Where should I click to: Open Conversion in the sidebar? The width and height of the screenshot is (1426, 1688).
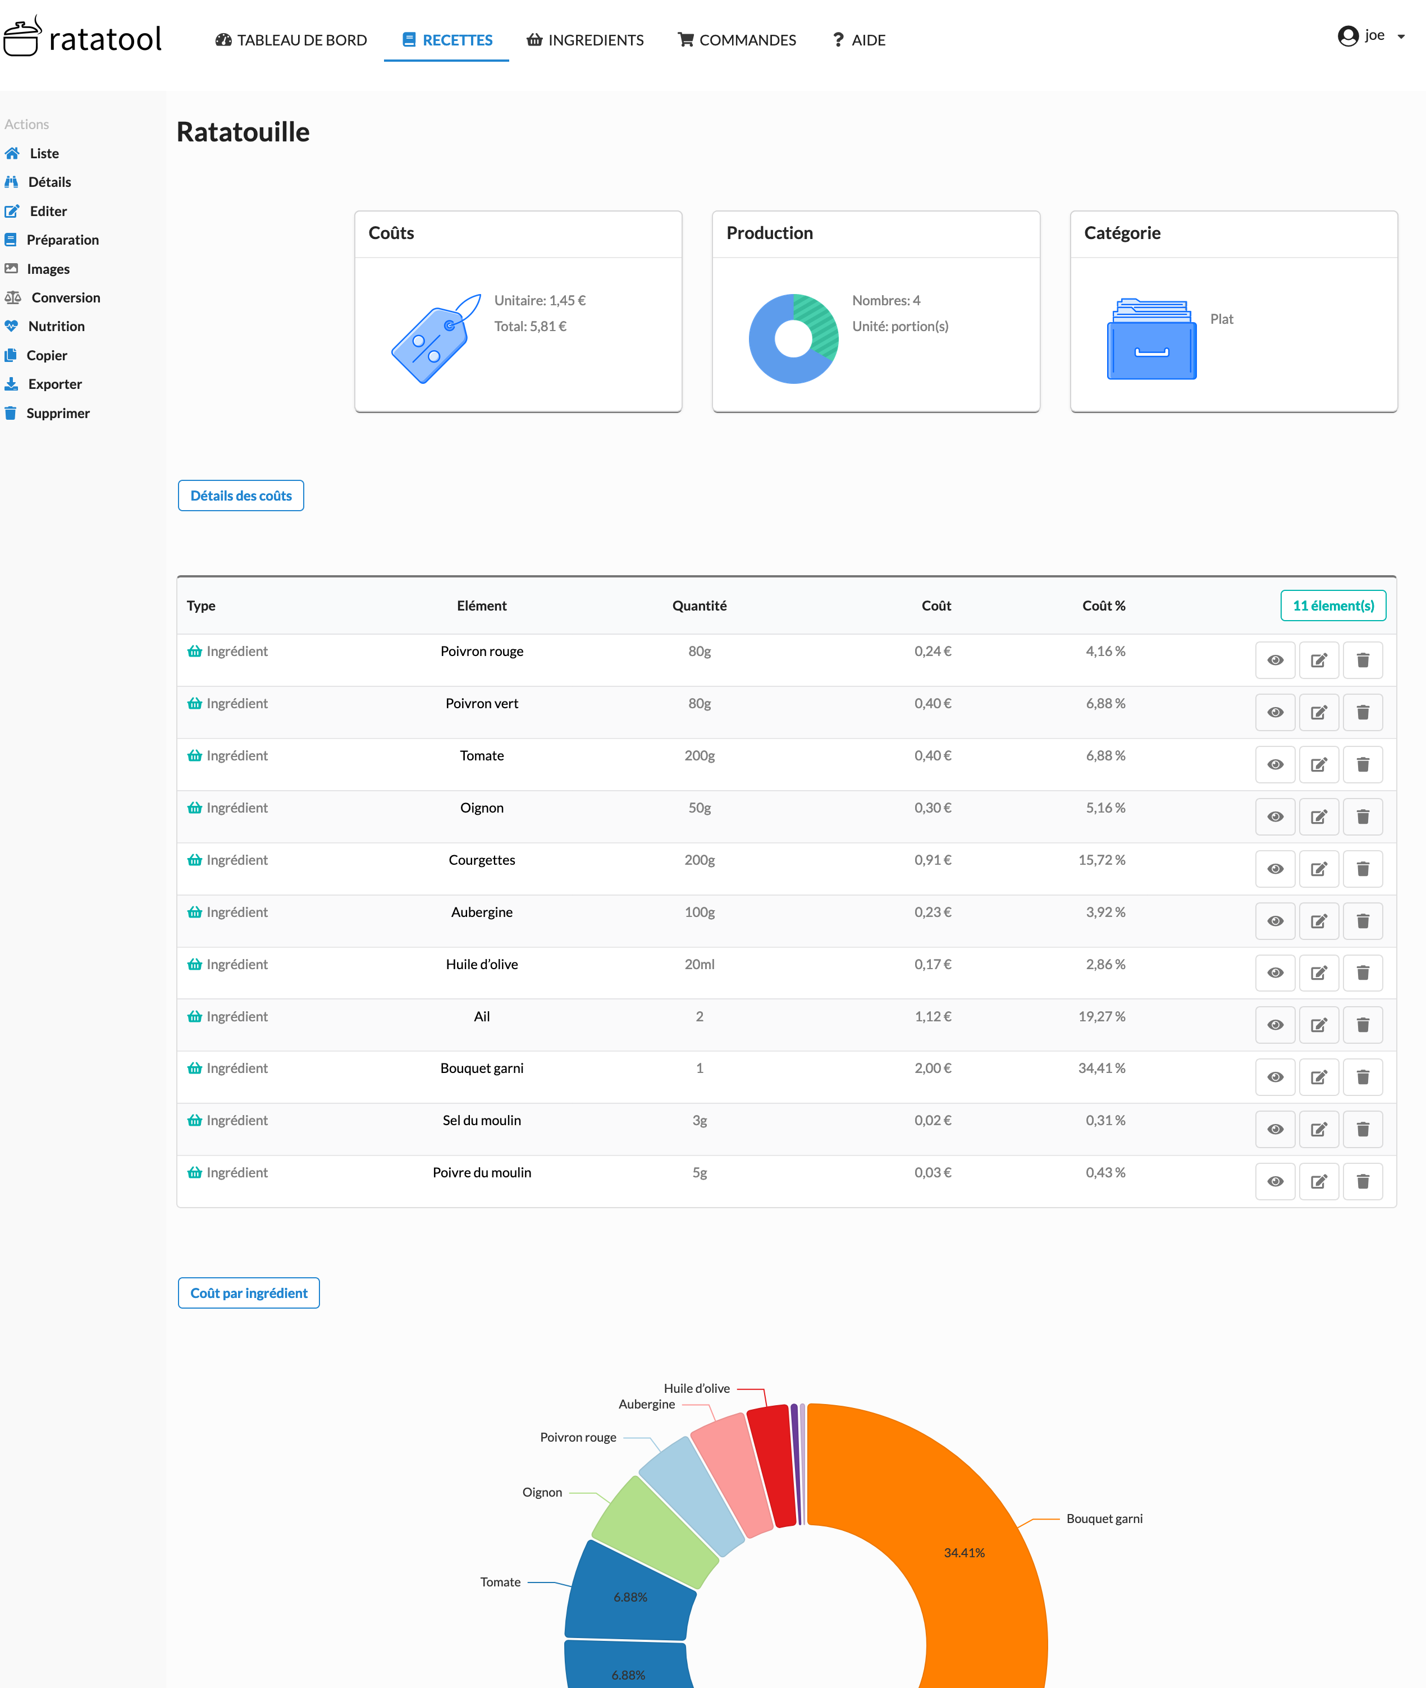tap(53, 297)
